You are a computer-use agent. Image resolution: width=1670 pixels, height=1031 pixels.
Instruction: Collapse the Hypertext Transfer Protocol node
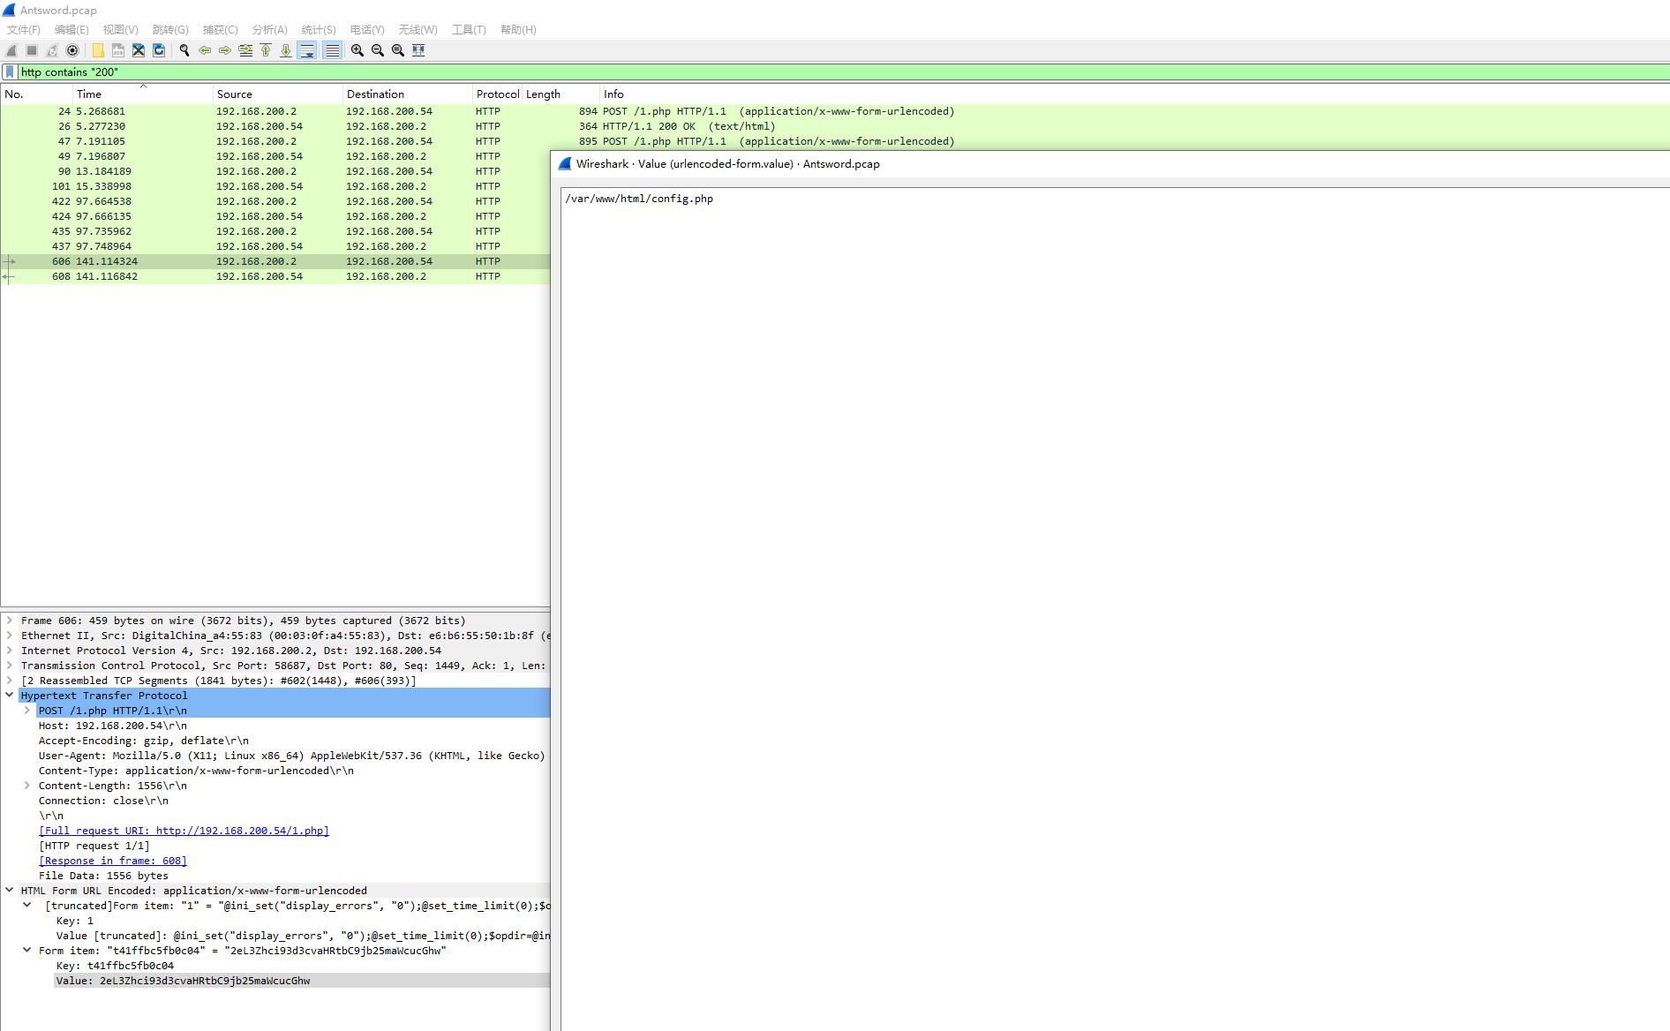pos(10,696)
